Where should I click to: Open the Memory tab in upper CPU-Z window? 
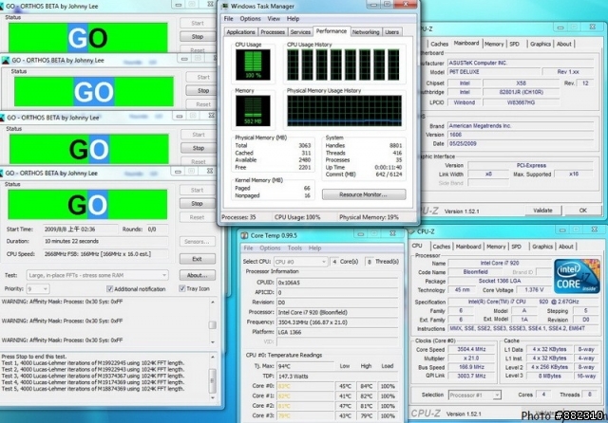tap(494, 45)
